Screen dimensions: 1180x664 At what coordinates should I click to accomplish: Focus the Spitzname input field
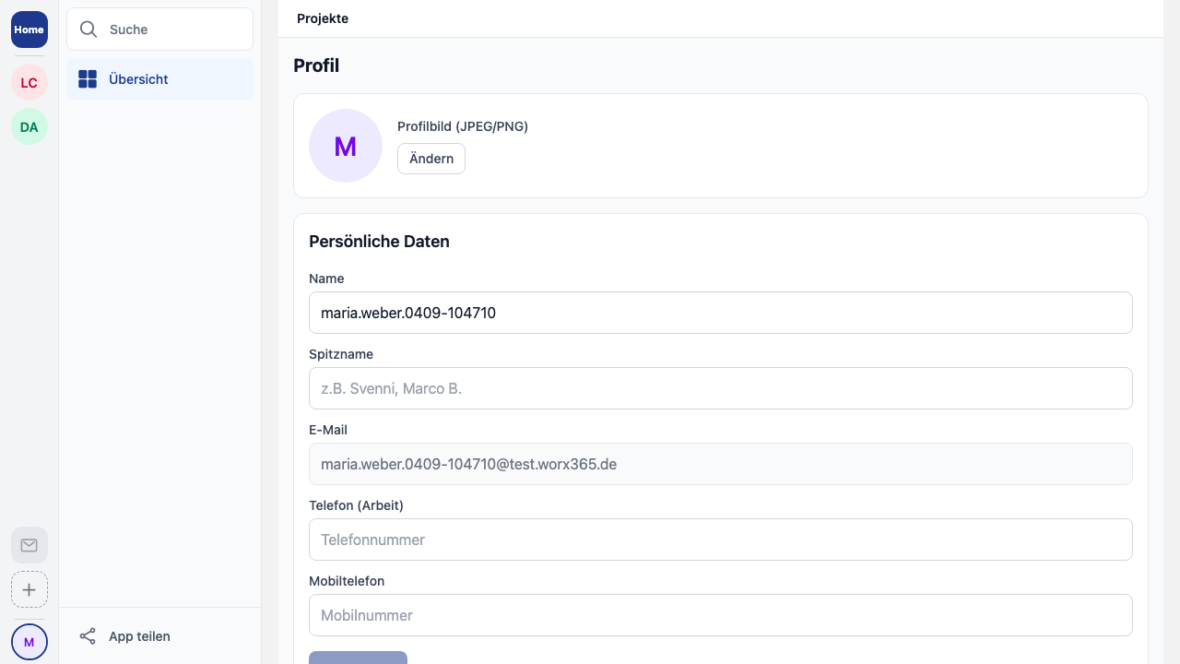[x=720, y=388]
